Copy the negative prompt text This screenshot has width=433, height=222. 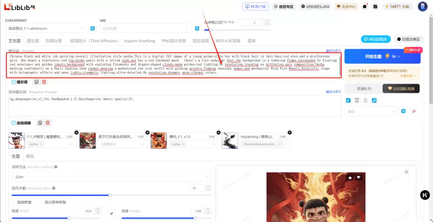coord(40,123)
